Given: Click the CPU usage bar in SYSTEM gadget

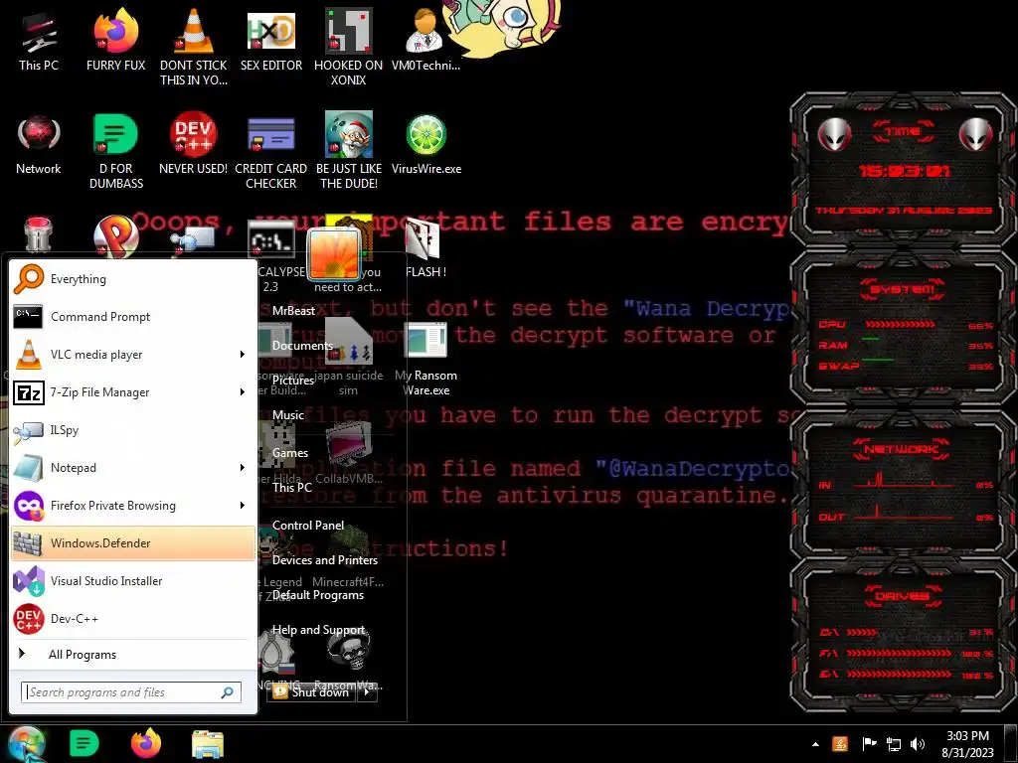Looking at the screenshot, I should (x=900, y=324).
